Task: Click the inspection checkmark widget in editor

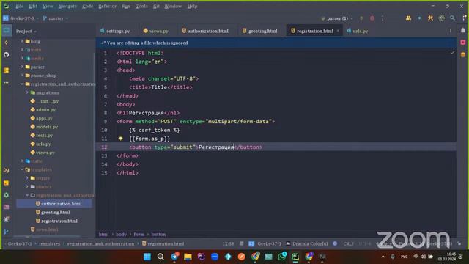Action: click(x=452, y=53)
